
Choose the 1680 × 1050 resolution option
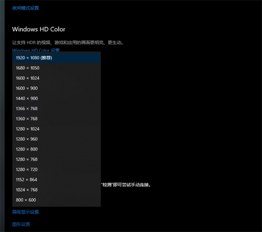[x=56, y=68]
